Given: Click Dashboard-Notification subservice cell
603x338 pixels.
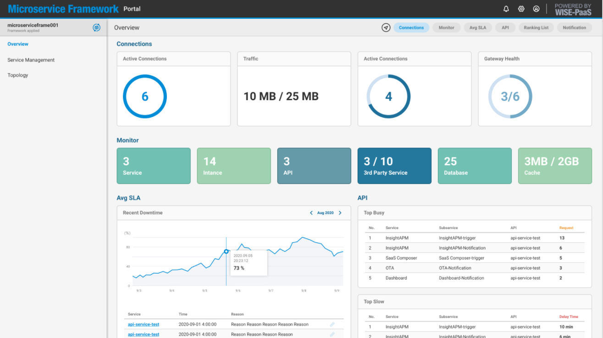Looking at the screenshot, I should coord(461,278).
